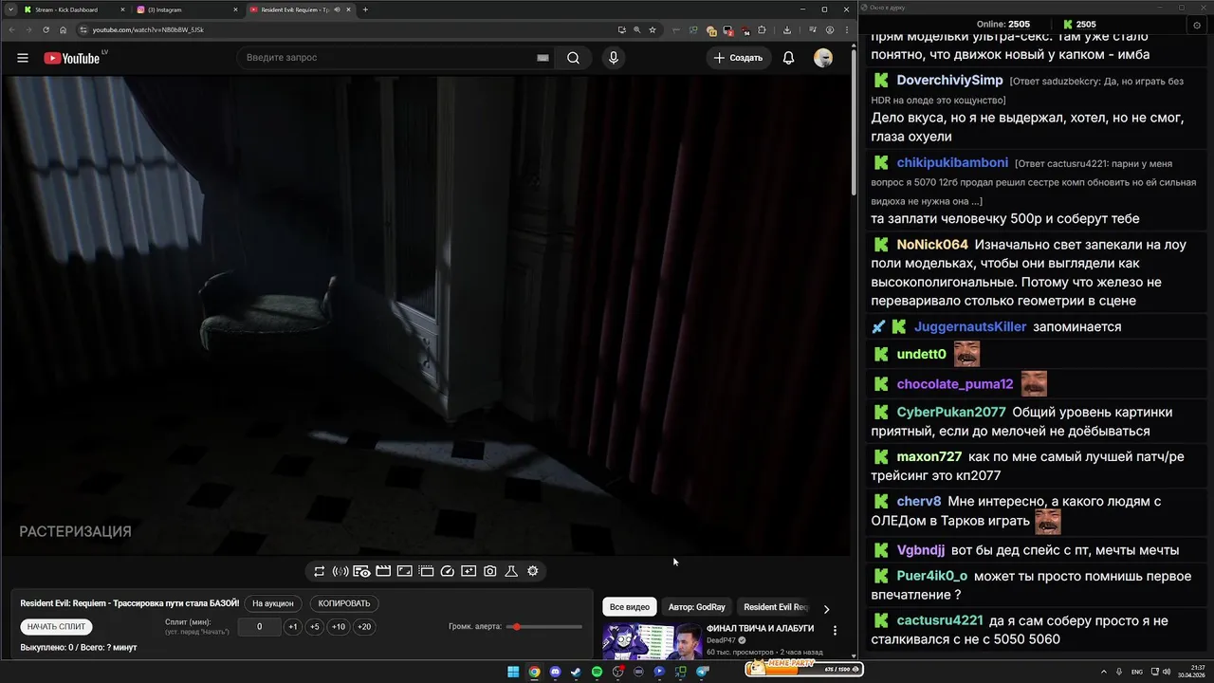Click the НАЧАТЬ СПЛИТ button
Viewport: 1214px width, 683px height.
[56, 627]
